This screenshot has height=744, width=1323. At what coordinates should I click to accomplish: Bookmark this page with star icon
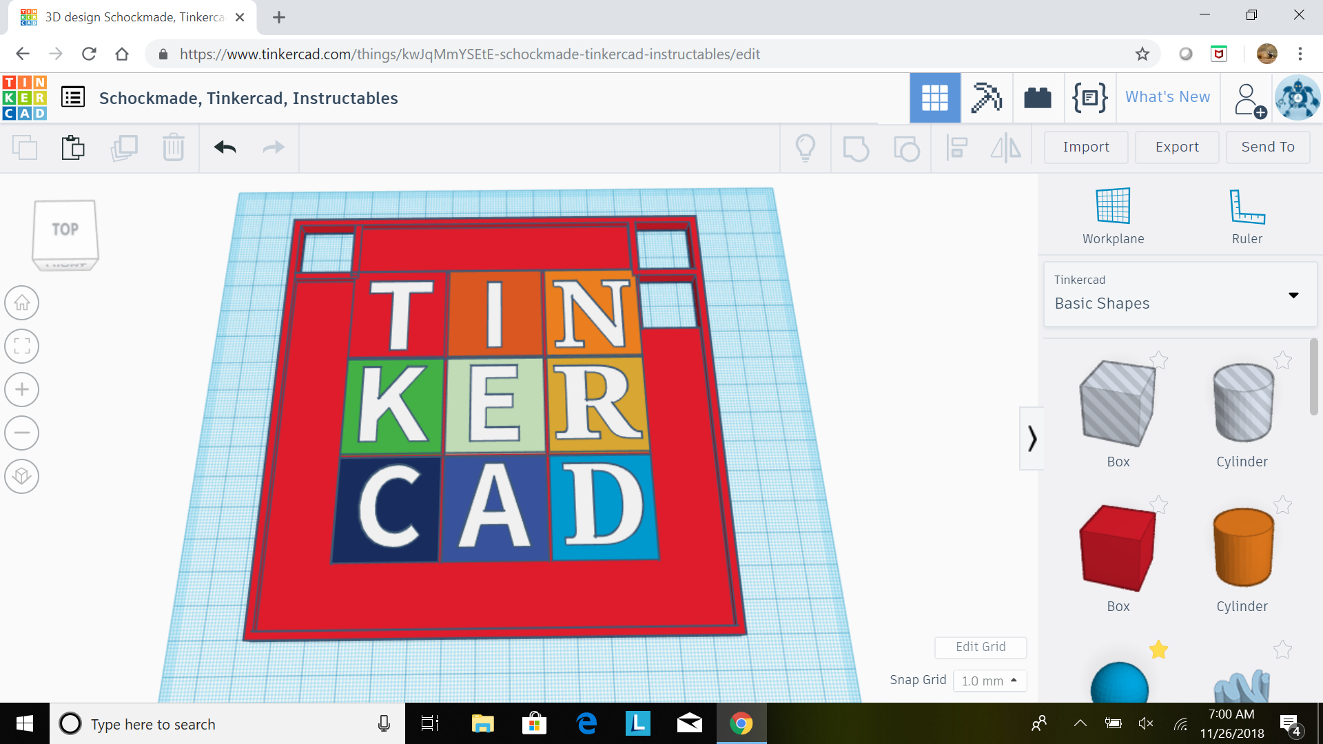[x=1142, y=54]
